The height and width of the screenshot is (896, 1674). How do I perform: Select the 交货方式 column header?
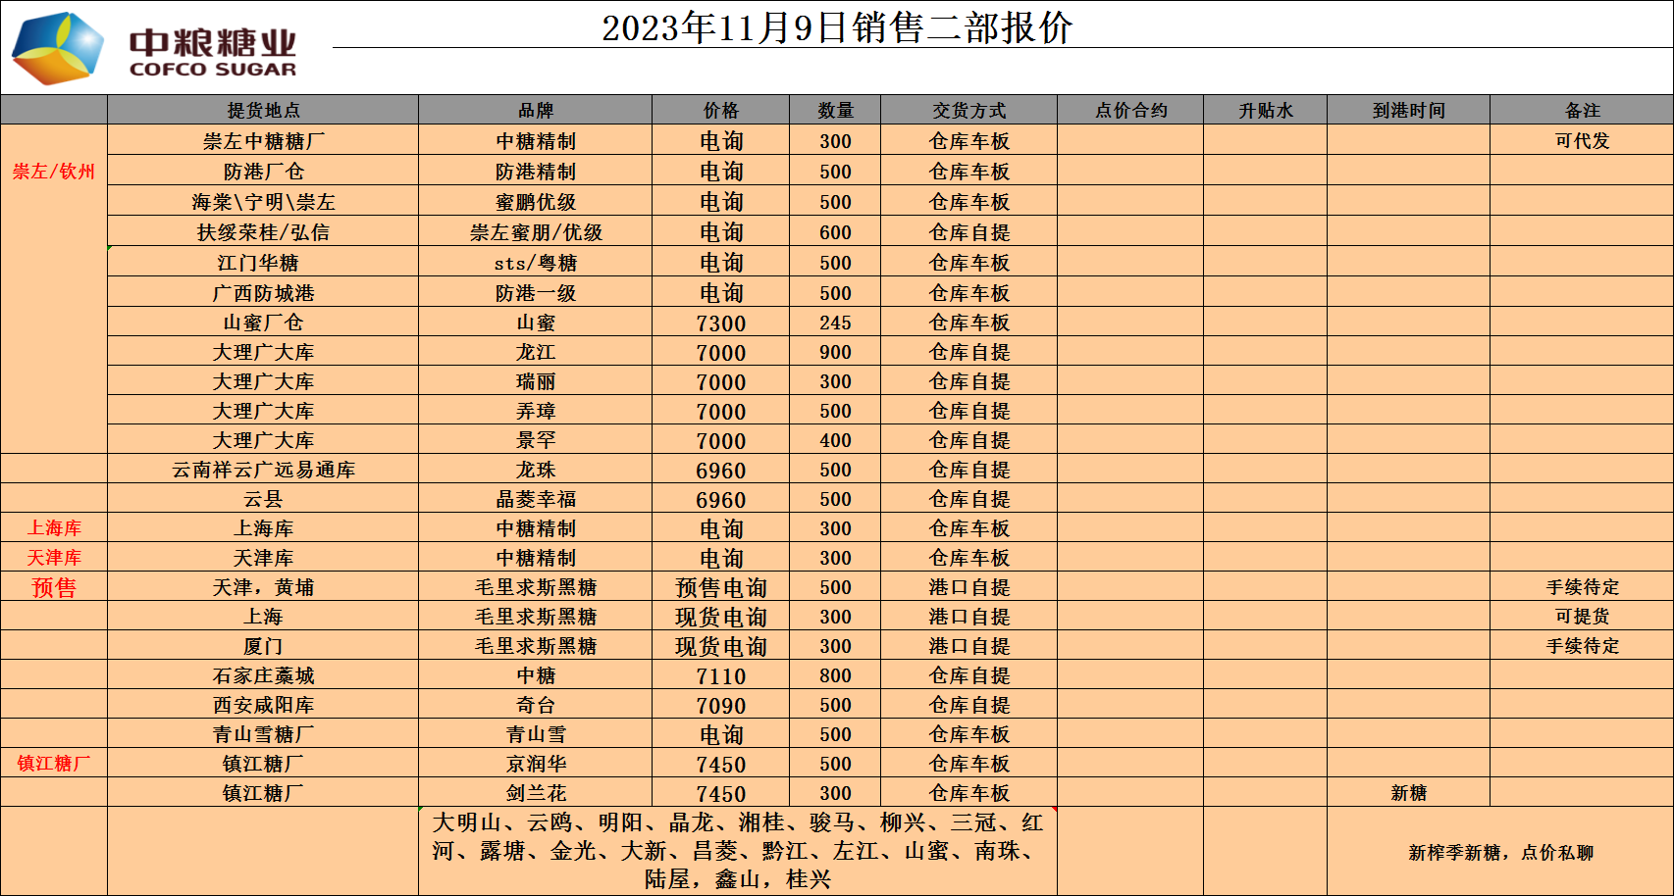[x=969, y=111]
